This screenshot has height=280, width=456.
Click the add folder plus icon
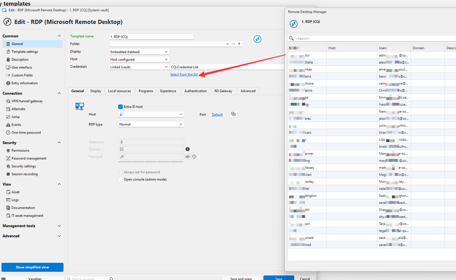(239, 44)
